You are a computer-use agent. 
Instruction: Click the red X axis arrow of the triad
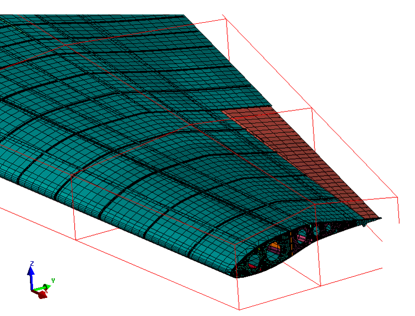pos(40,294)
